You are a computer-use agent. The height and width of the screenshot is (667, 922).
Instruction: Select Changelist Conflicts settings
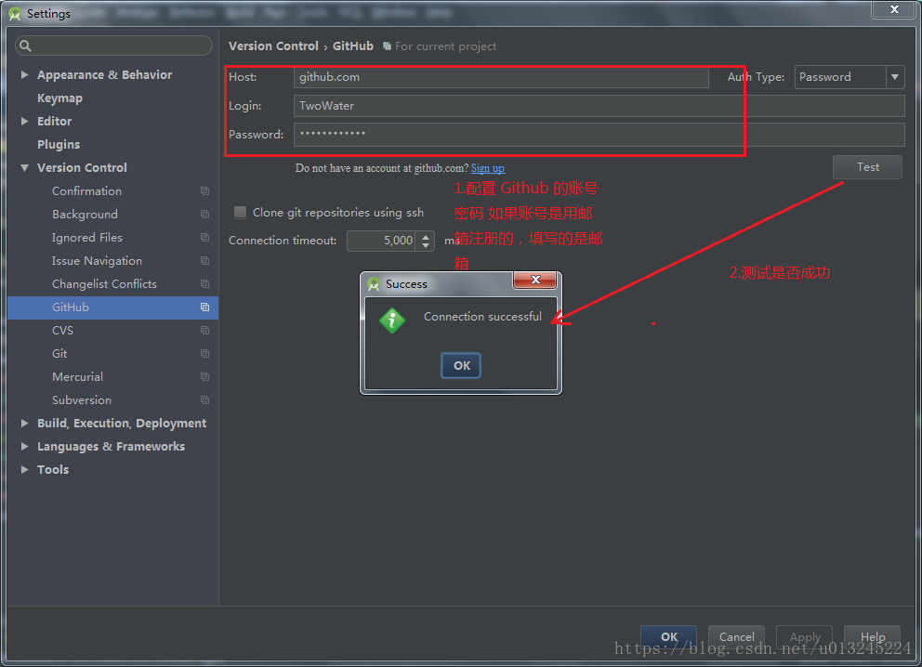(x=104, y=284)
